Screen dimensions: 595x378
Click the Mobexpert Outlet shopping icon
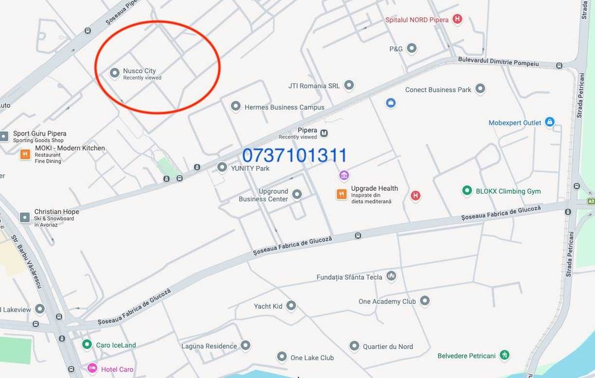click(x=549, y=122)
